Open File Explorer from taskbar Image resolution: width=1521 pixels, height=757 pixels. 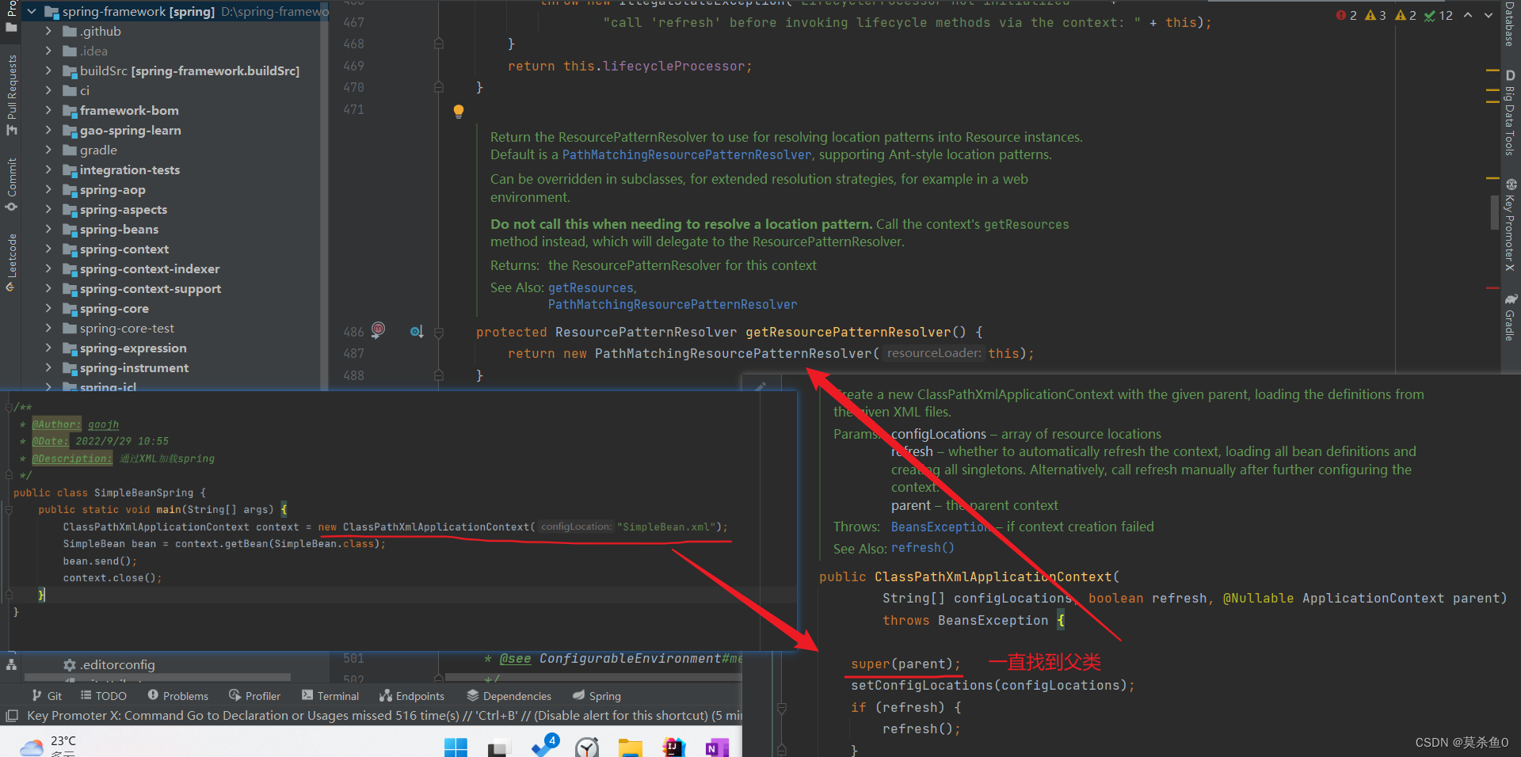(631, 747)
